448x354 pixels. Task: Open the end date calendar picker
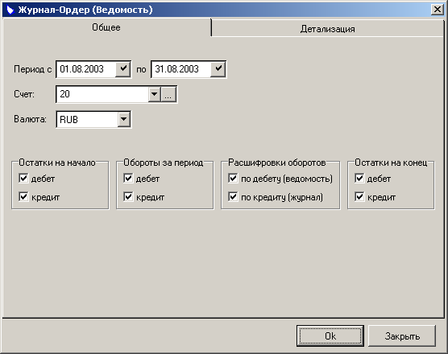218,69
